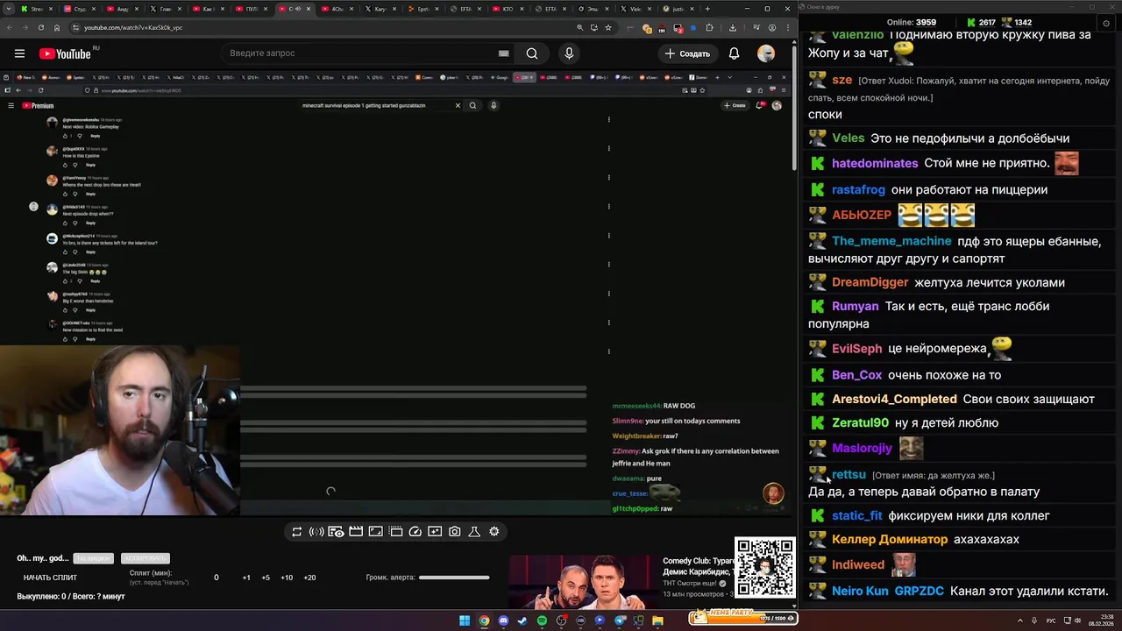1122x631 pixels.
Task: Open YouTube notifications bell
Action: point(735,53)
